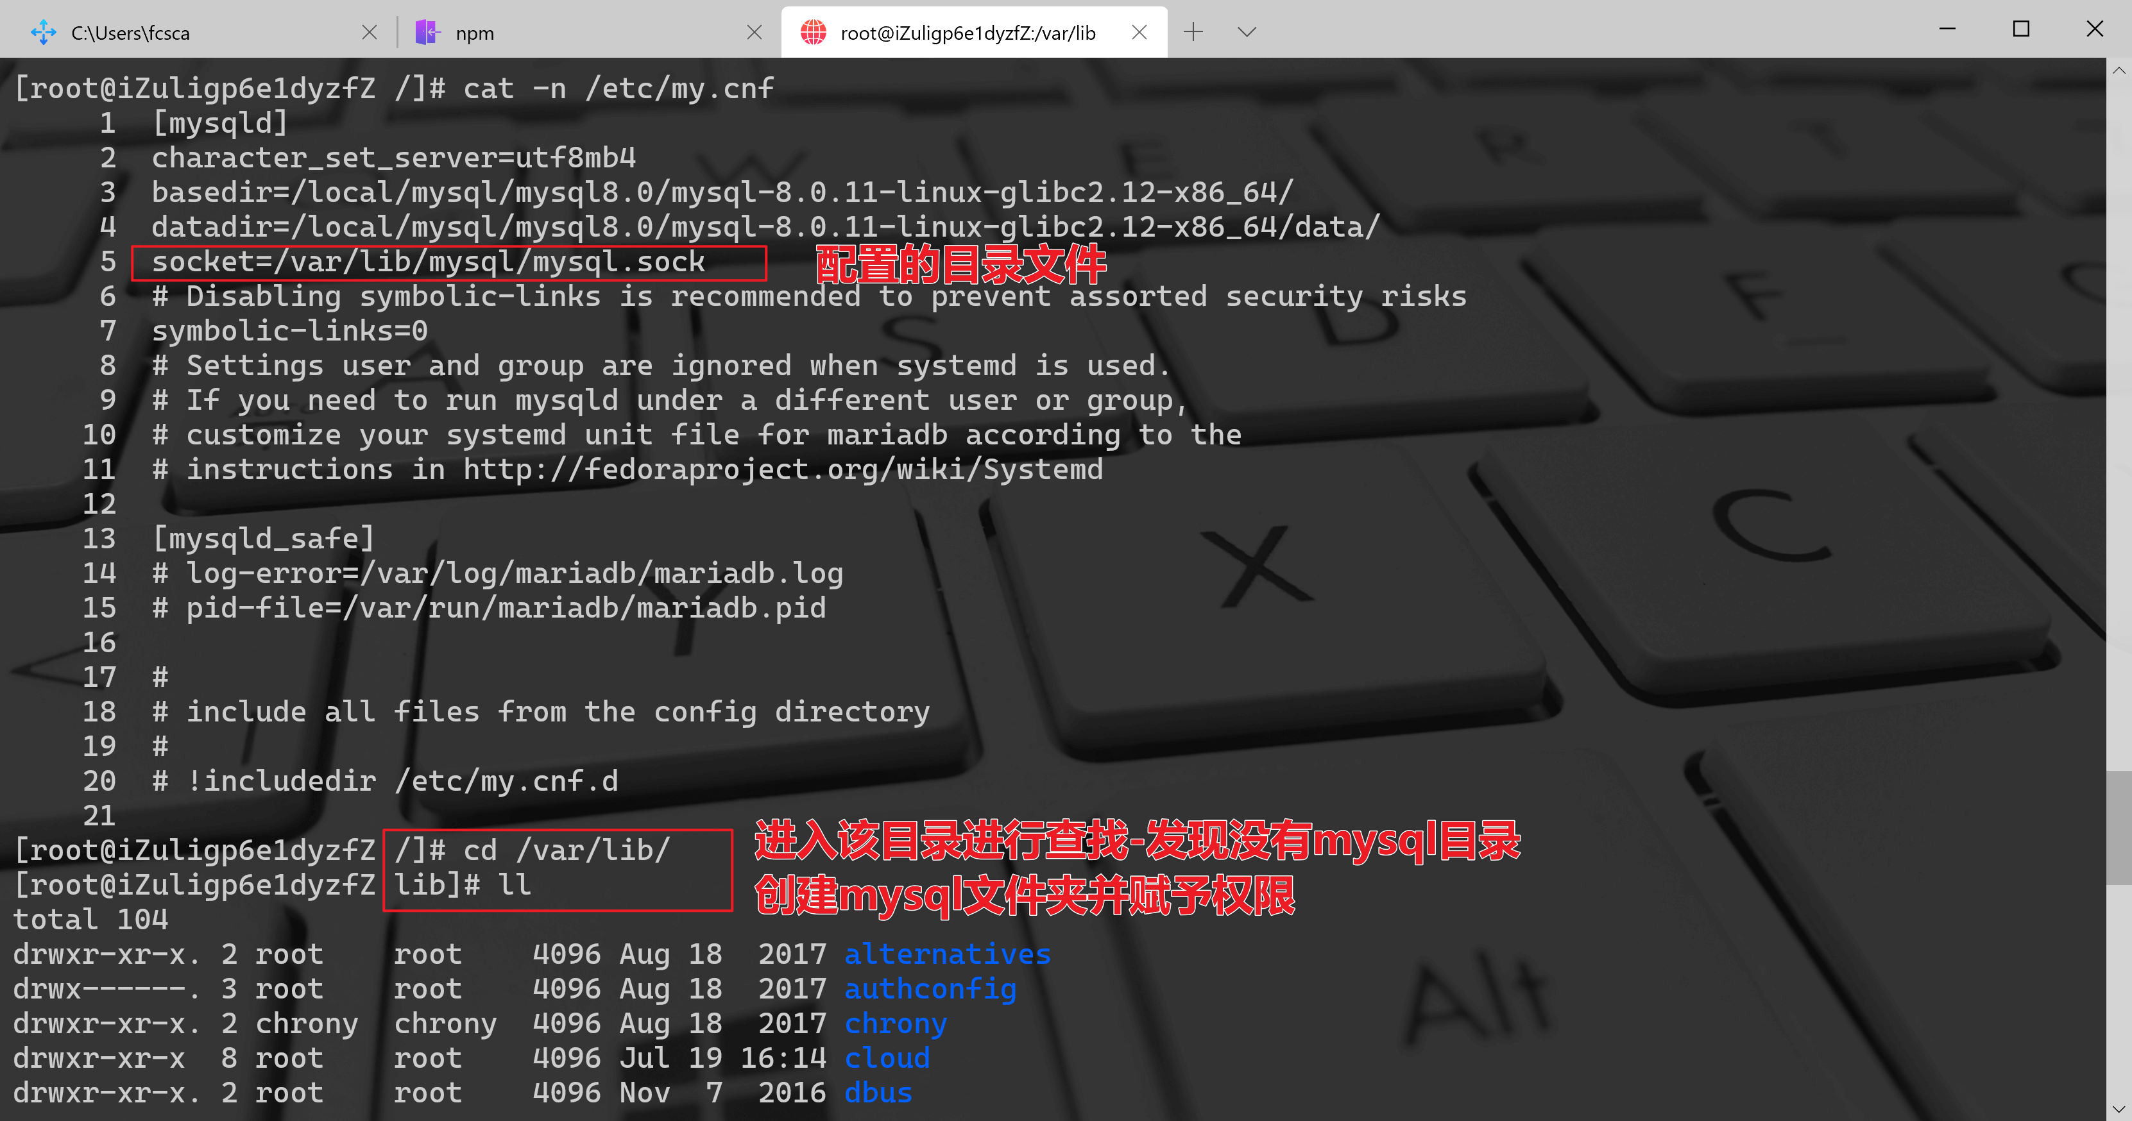
Task: Click the total 104 output line
Action: (x=91, y=921)
